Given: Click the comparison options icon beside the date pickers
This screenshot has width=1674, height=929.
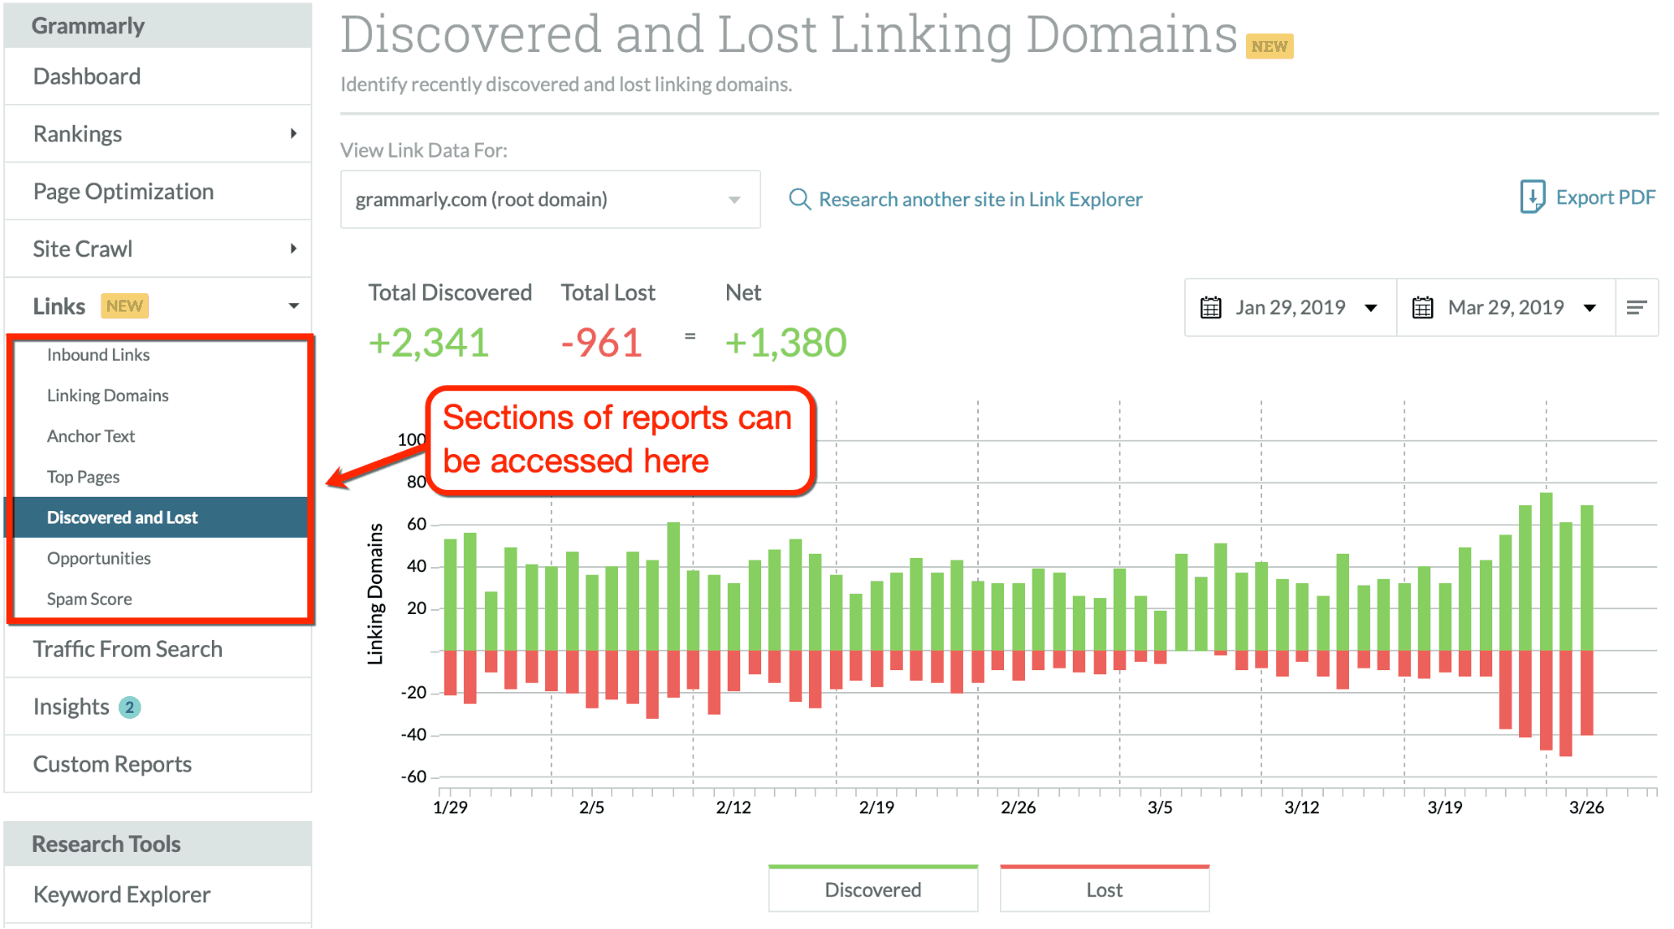Looking at the screenshot, I should [1636, 307].
